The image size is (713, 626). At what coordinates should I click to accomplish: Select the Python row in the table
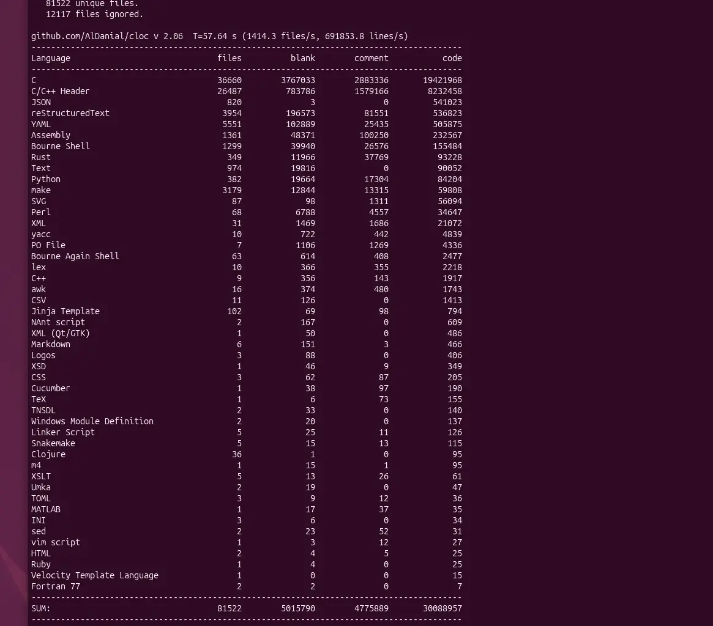[45, 179]
